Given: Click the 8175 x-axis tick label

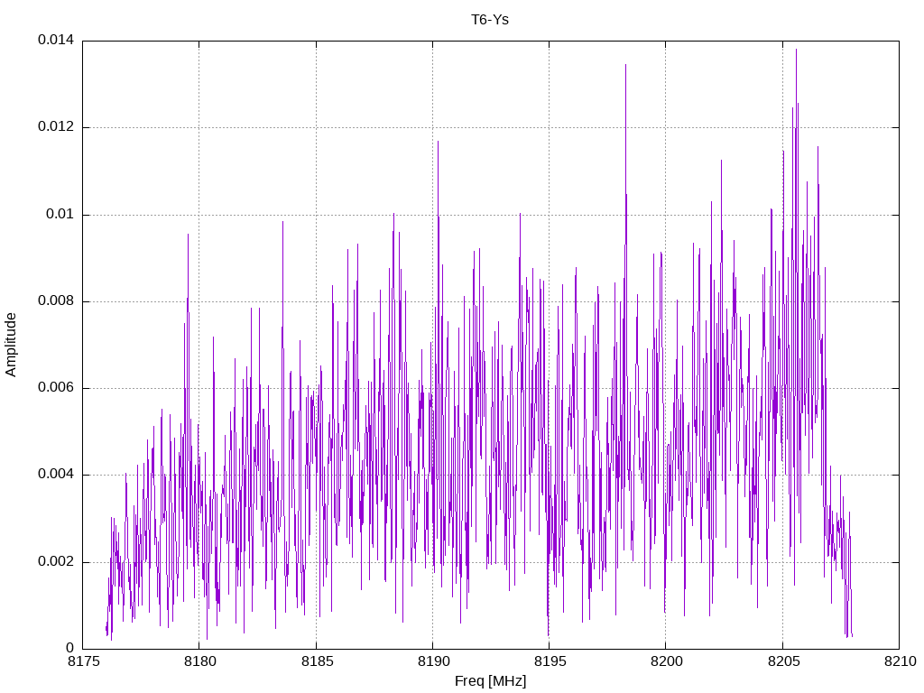Looking at the screenshot, I should [84, 661].
